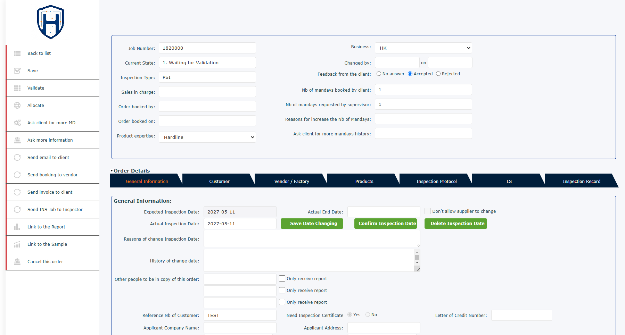Click the refresh icon beside Send booking to vendor
Image resolution: width=625 pixels, height=335 pixels.
[17, 175]
